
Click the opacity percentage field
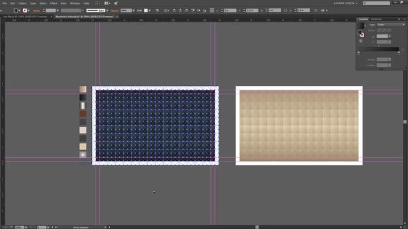126,11
